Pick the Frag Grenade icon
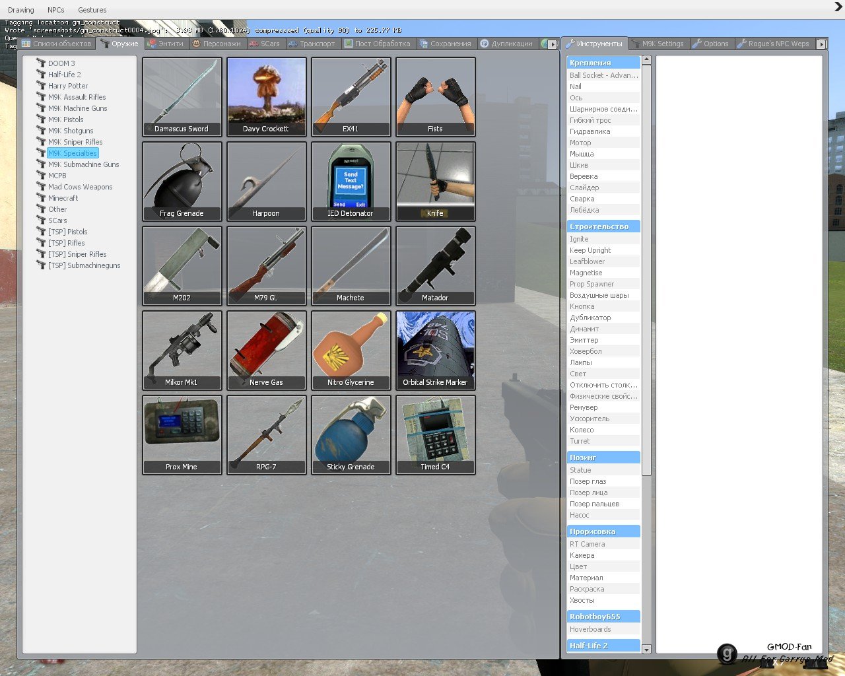The image size is (845, 676). (182, 182)
